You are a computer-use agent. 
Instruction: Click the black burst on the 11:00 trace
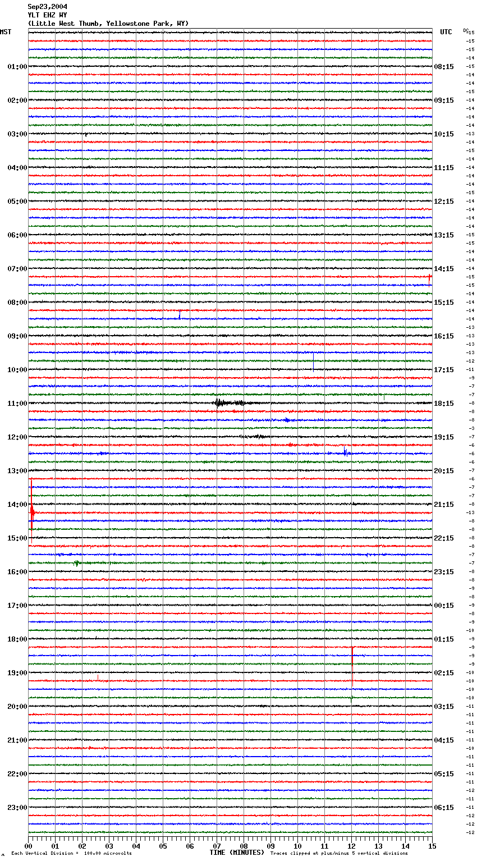coord(229,402)
